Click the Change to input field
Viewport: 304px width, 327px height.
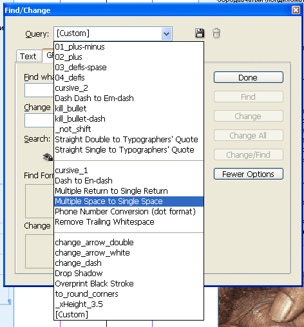39,120
